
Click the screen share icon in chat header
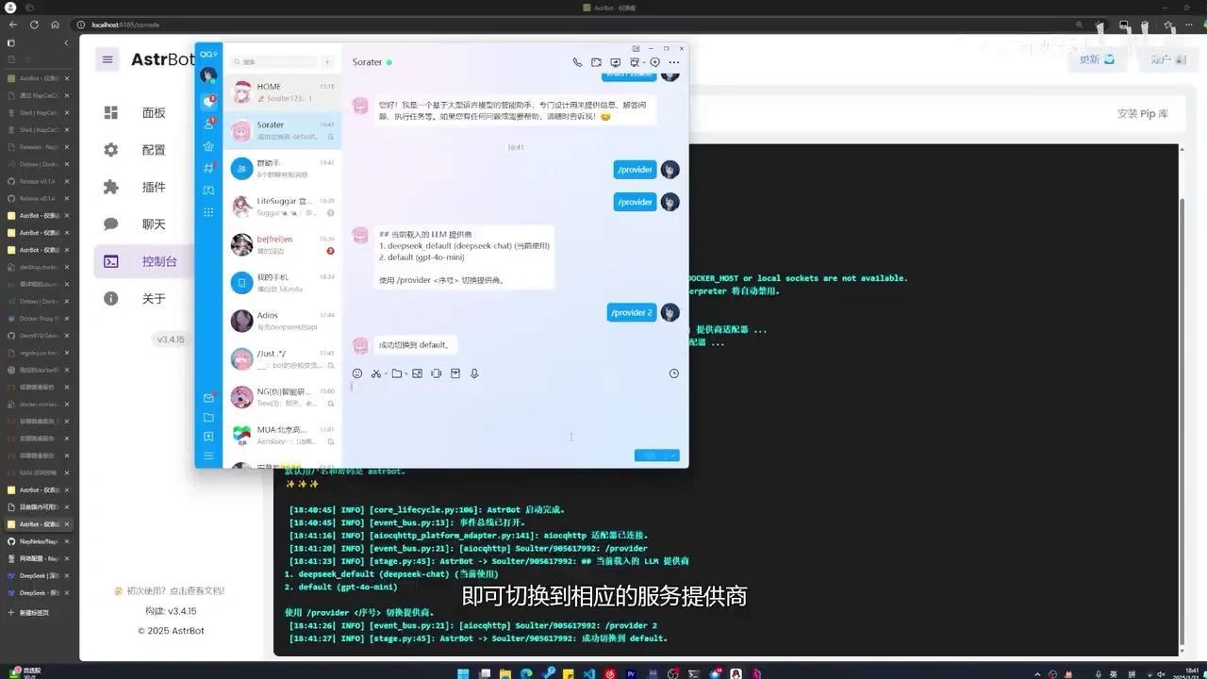615,62
